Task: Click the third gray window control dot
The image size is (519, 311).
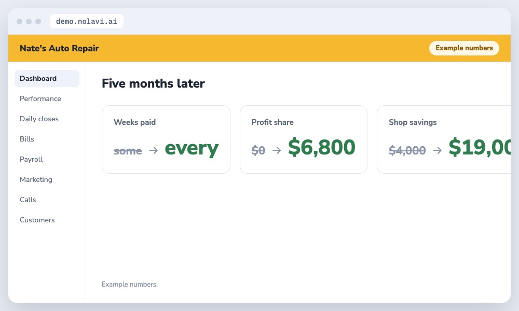Action: pyautogui.click(x=38, y=21)
